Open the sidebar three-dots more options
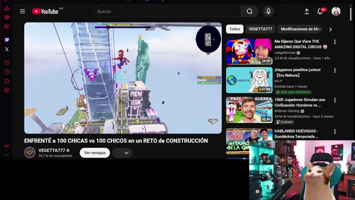Viewport: 355px width, 200px height. 7,155
